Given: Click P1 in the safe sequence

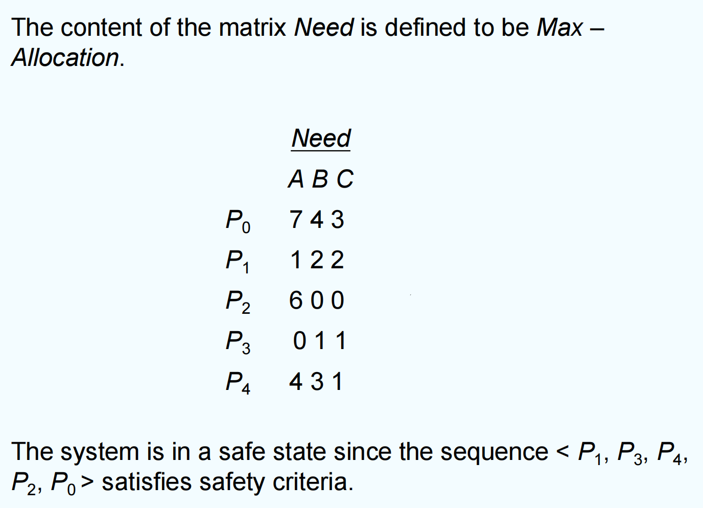Looking at the screenshot, I should point(592,453).
